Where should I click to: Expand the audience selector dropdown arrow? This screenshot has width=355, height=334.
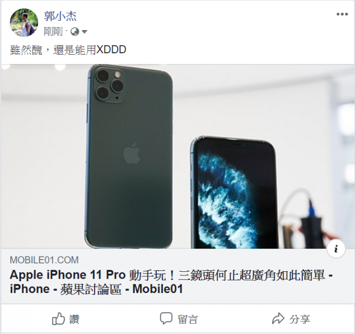click(84, 32)
